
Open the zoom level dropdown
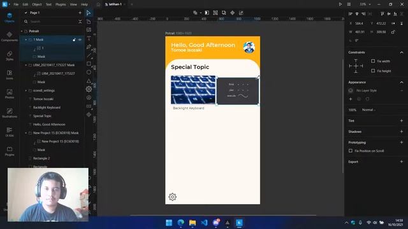365,4
